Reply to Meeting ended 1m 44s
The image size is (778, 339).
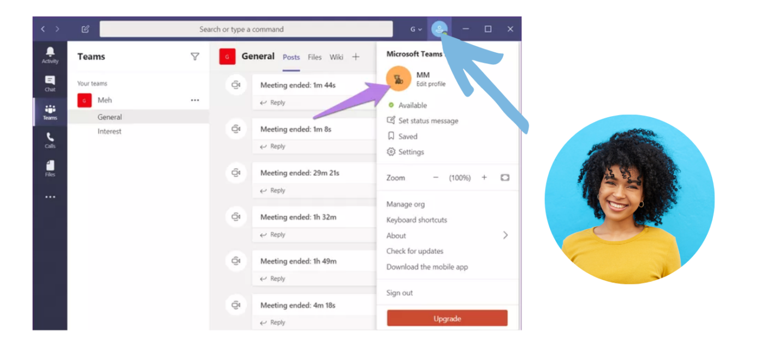(x=272, y=102)
